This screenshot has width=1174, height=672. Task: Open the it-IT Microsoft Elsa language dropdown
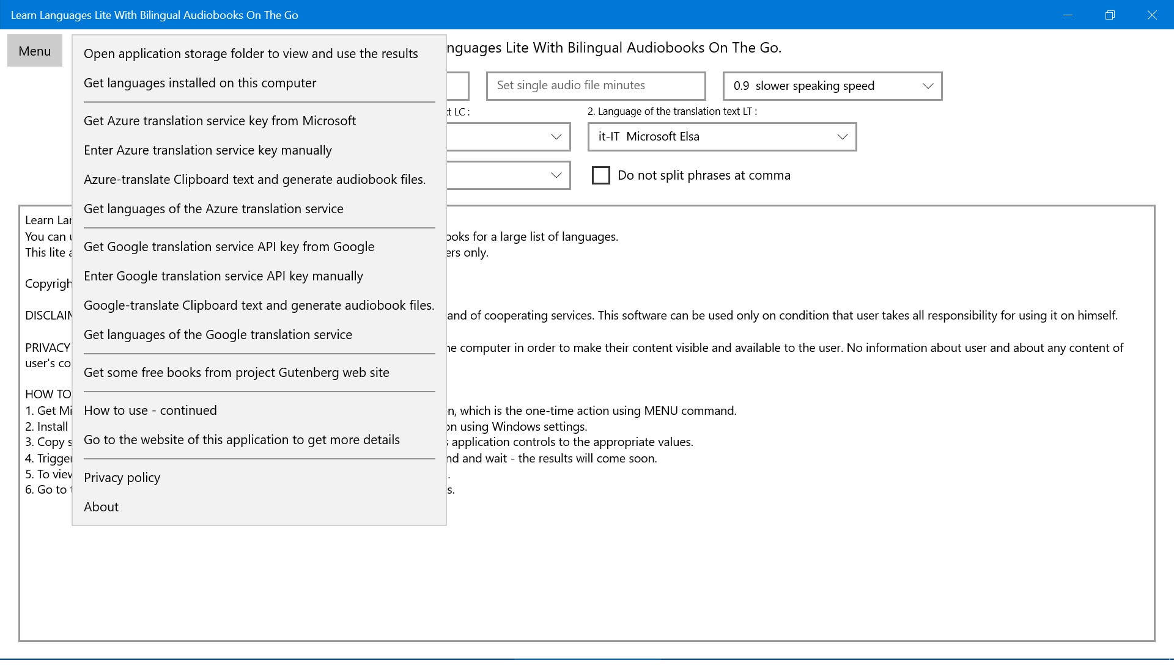[722, 137]
